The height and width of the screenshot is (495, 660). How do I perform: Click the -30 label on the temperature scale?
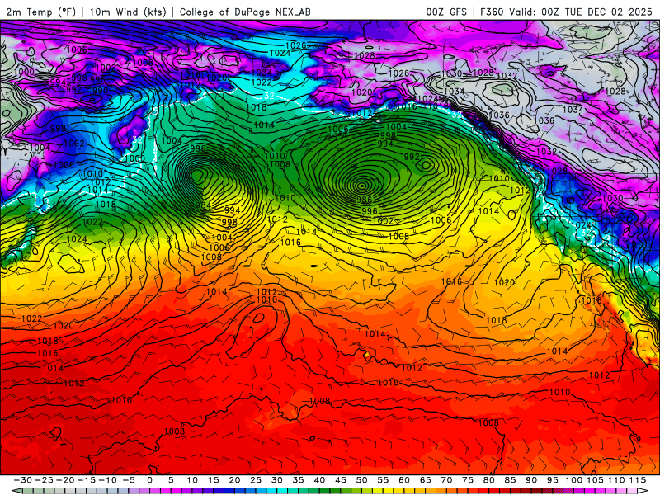[23, 480]
